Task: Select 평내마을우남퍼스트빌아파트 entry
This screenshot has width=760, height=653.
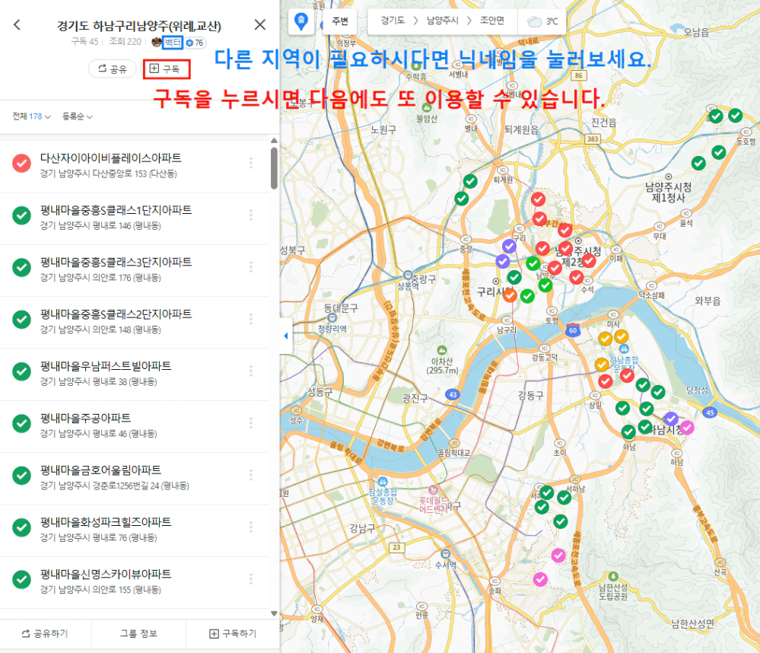Action: click(x=135, y=374)
